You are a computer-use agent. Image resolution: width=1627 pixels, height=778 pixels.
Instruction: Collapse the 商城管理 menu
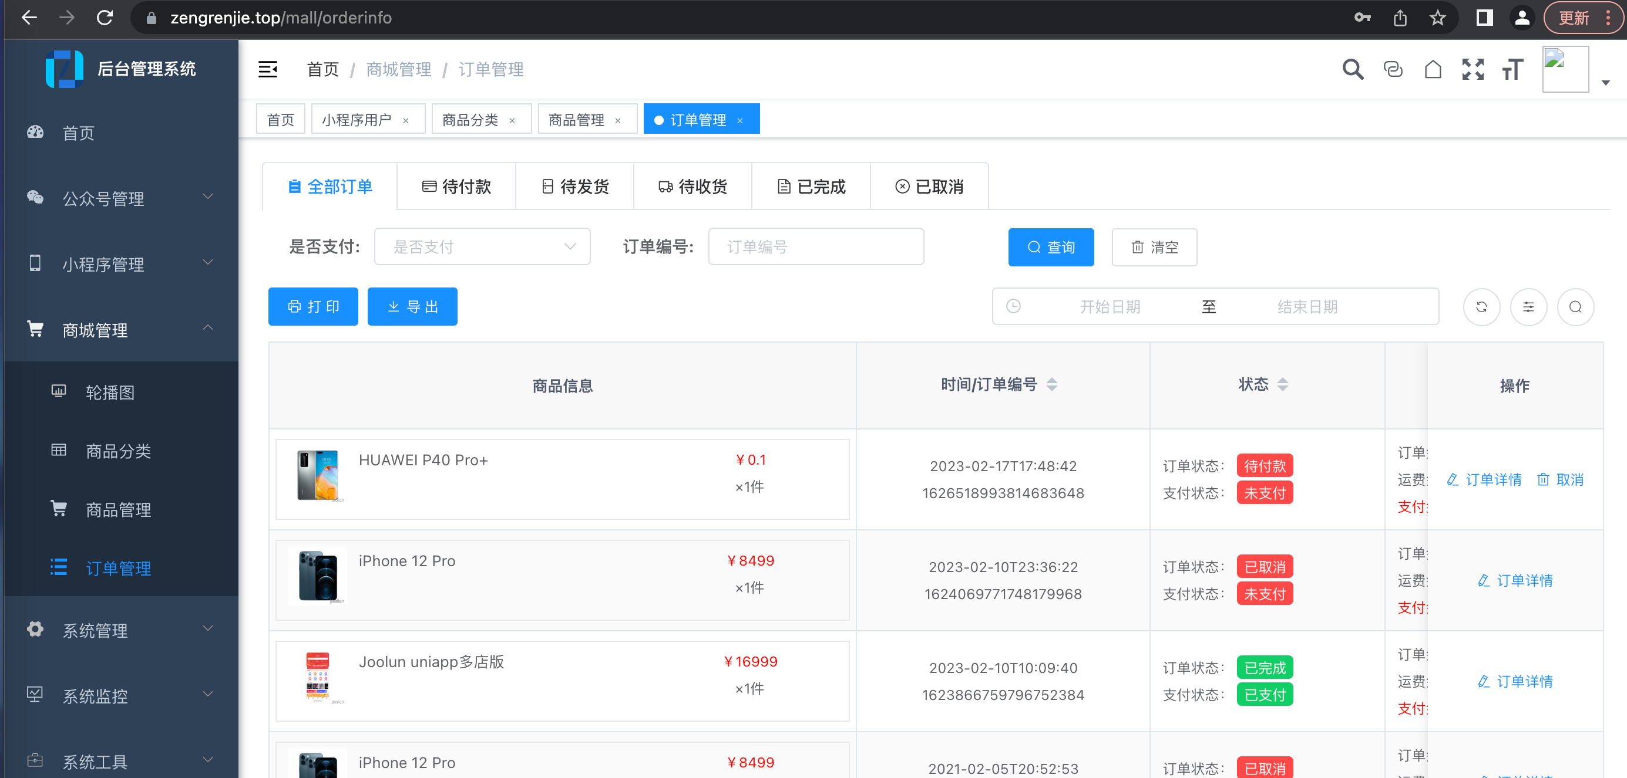pos(120,330)
